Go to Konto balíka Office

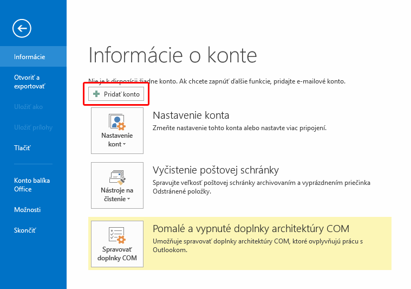pos(30,185)
